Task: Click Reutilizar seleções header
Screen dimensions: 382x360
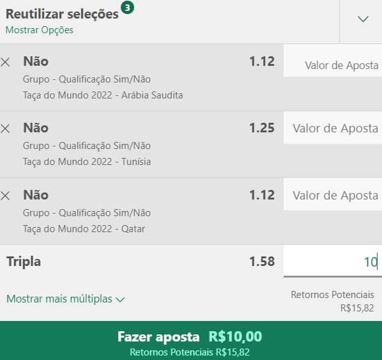Action: [62, 14]
